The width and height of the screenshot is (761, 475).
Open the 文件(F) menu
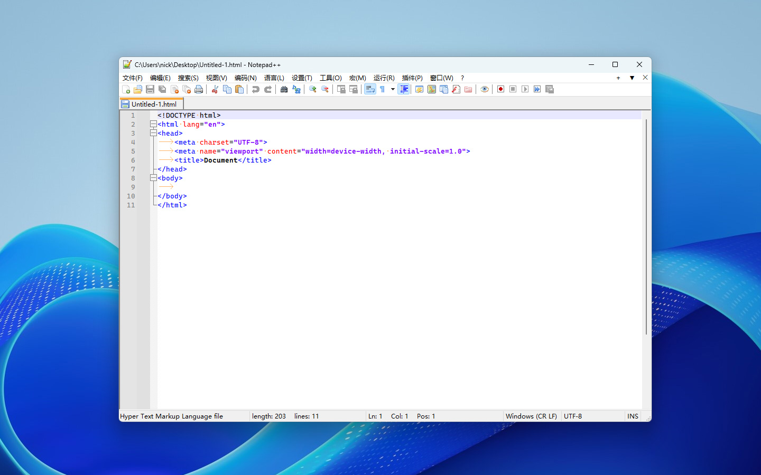[x=133, y=78]
